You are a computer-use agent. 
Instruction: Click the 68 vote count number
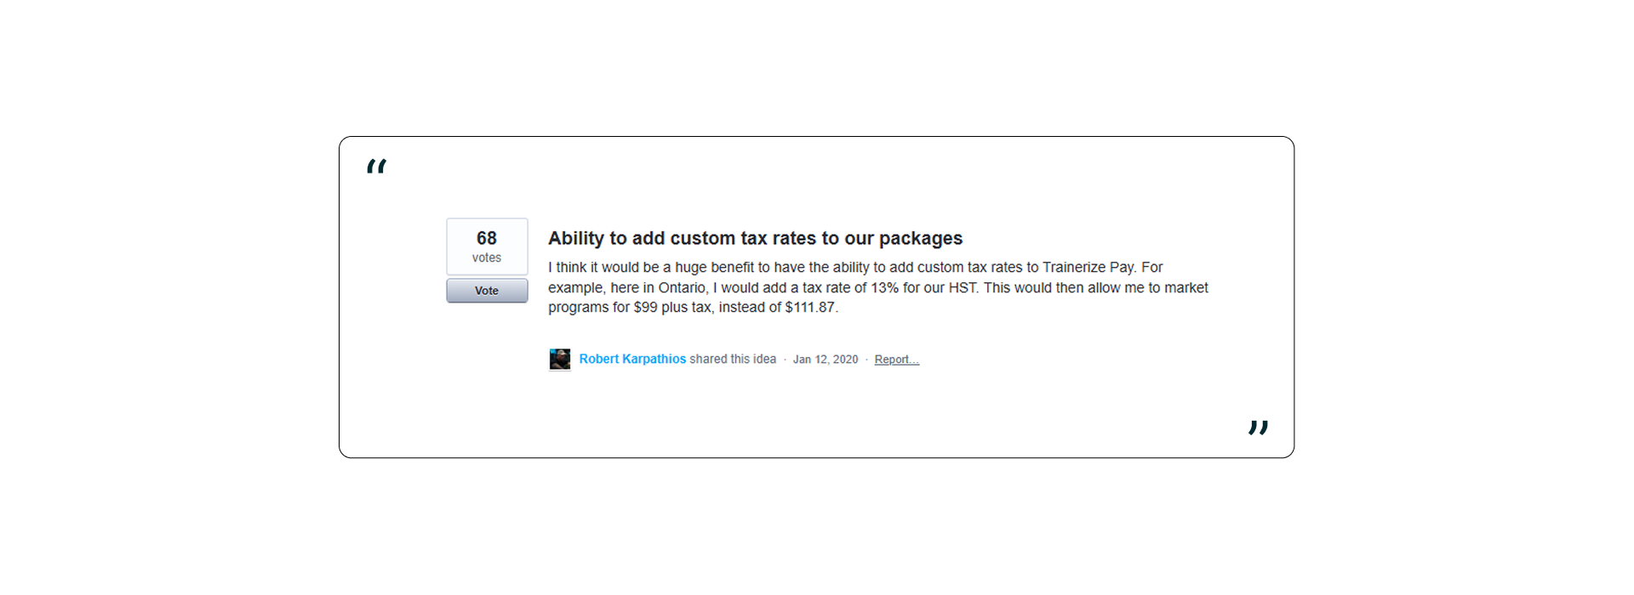click(487, 238)
